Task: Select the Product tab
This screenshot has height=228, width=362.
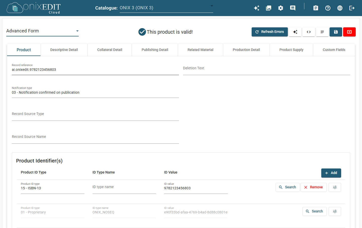Action: pos(24,50)
